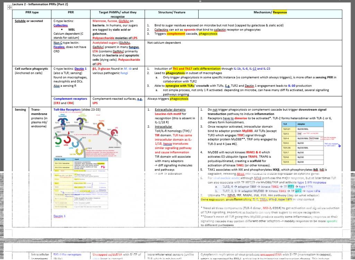Click the blue 'viral nucleic acids' text
This screenshot has width=355, height=260.
pyautogui.click(x=225, y=178)
